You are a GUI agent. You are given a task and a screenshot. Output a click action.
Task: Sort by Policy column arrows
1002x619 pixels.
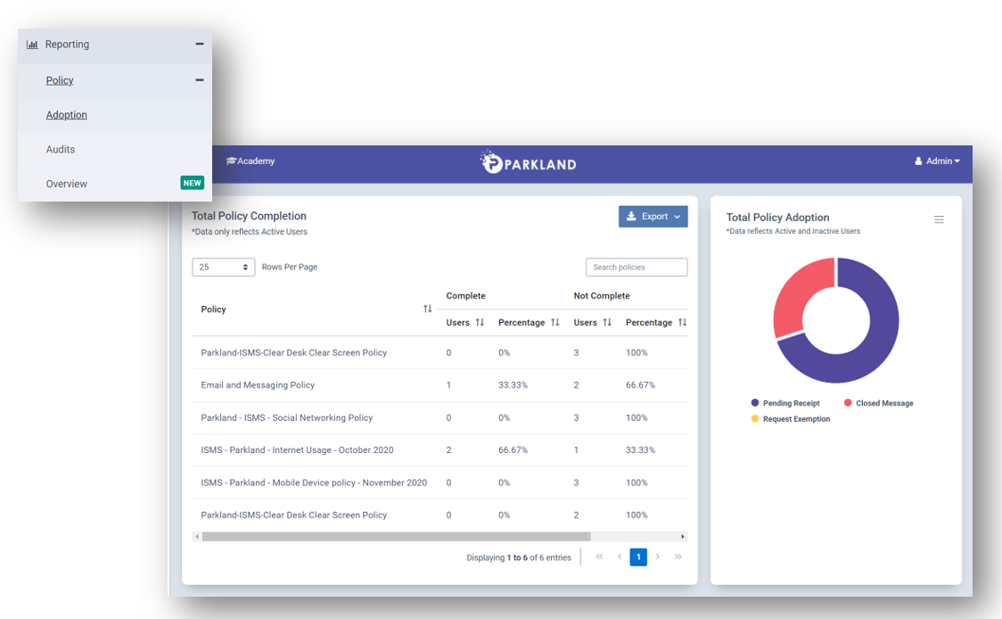(x=428, y=309)
